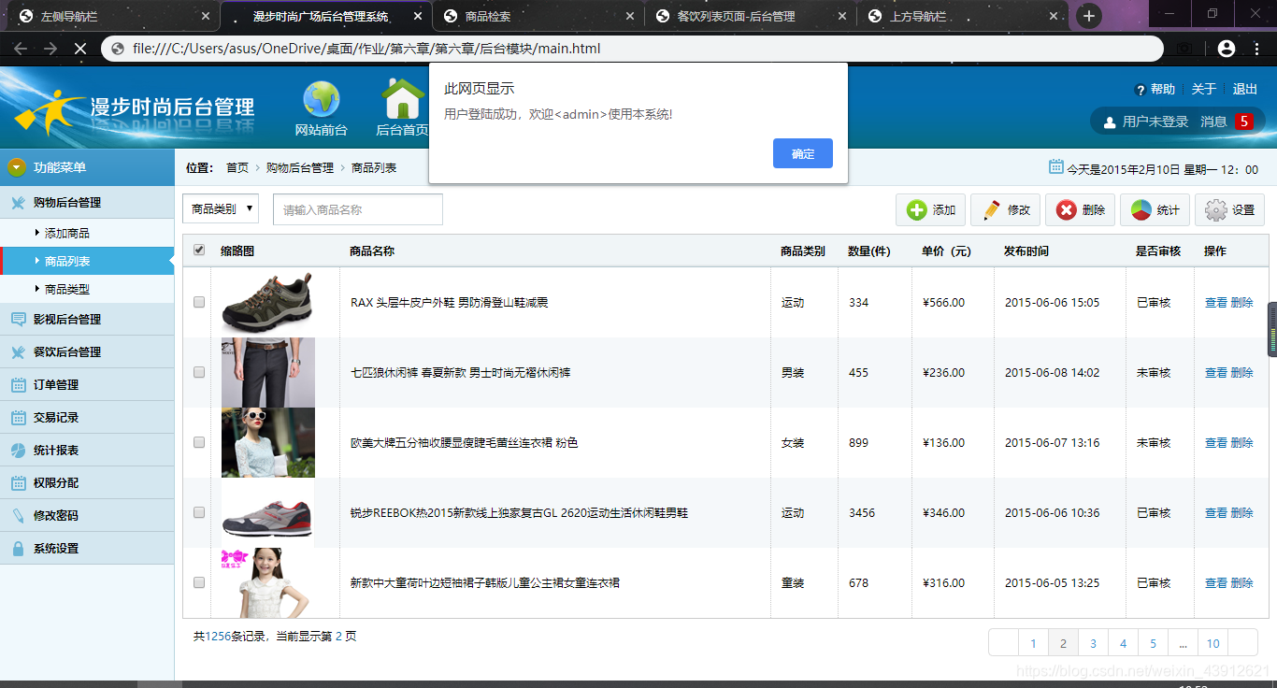Image resolution: width=1277 pixels, height=688 pixels.
Task: Expand the 餐饮后台管理 menu section
Action: coord(87,351)
